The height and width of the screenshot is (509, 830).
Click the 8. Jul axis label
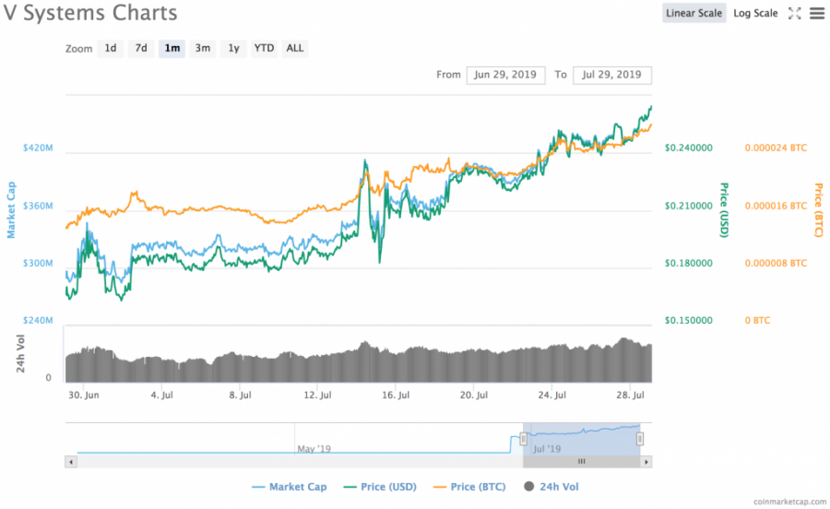pyautogui.click(x=240, y=396)
